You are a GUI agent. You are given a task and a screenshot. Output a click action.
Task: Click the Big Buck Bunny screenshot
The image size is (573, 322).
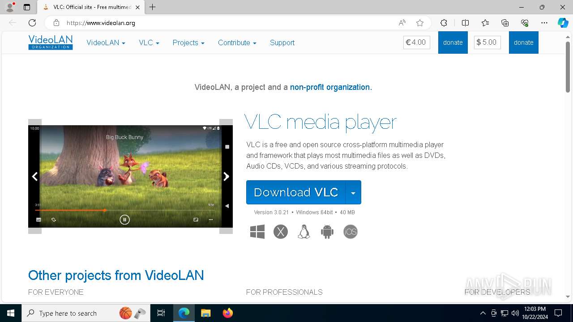130,176
